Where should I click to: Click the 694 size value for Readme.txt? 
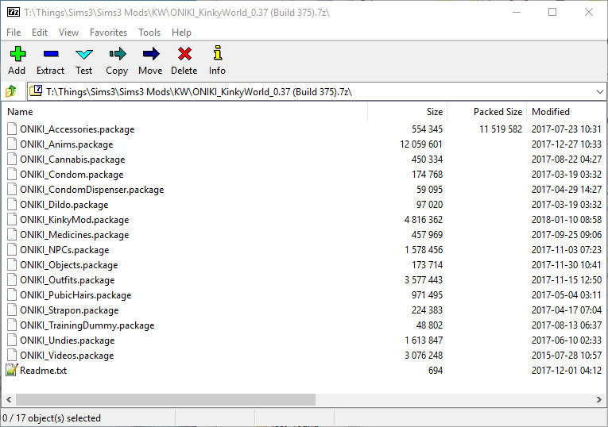pyautogui.click(x=436, y=370)
